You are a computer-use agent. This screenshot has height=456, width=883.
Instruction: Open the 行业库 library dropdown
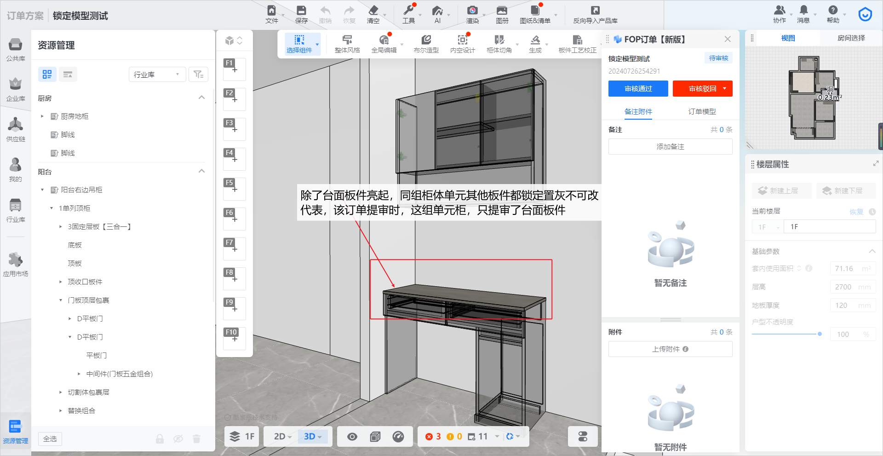(x=157, y=75)
